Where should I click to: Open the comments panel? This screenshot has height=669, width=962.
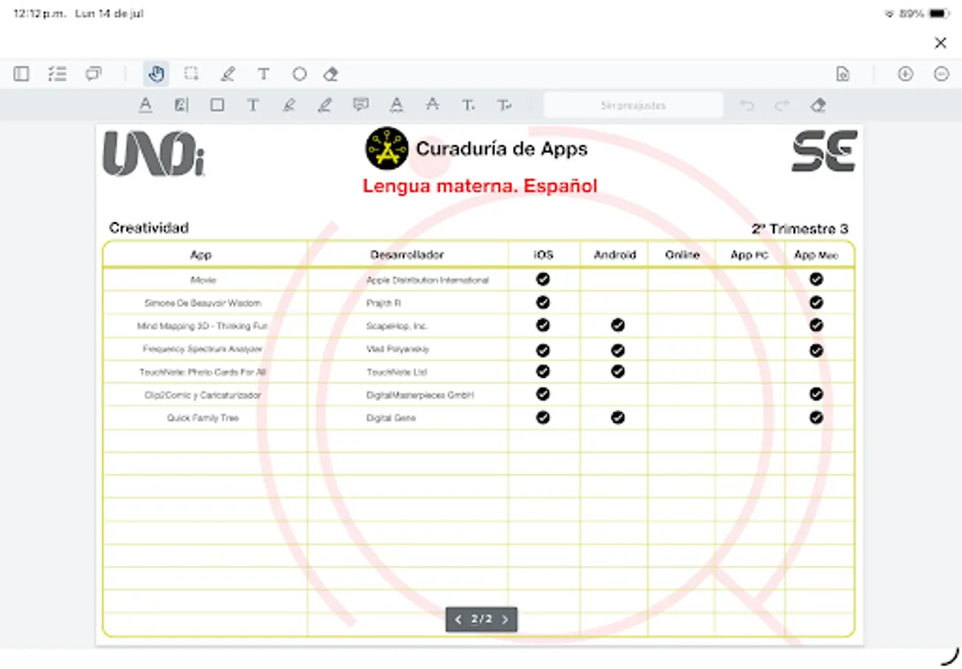[x=93, y=74]
